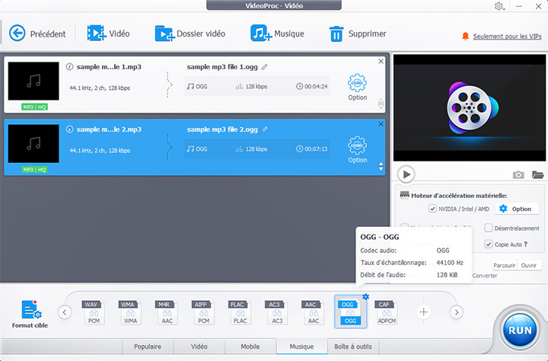Select the AC3 format
Image resolution: width=548 pixels, height=361 pixels.
point(276,312)
